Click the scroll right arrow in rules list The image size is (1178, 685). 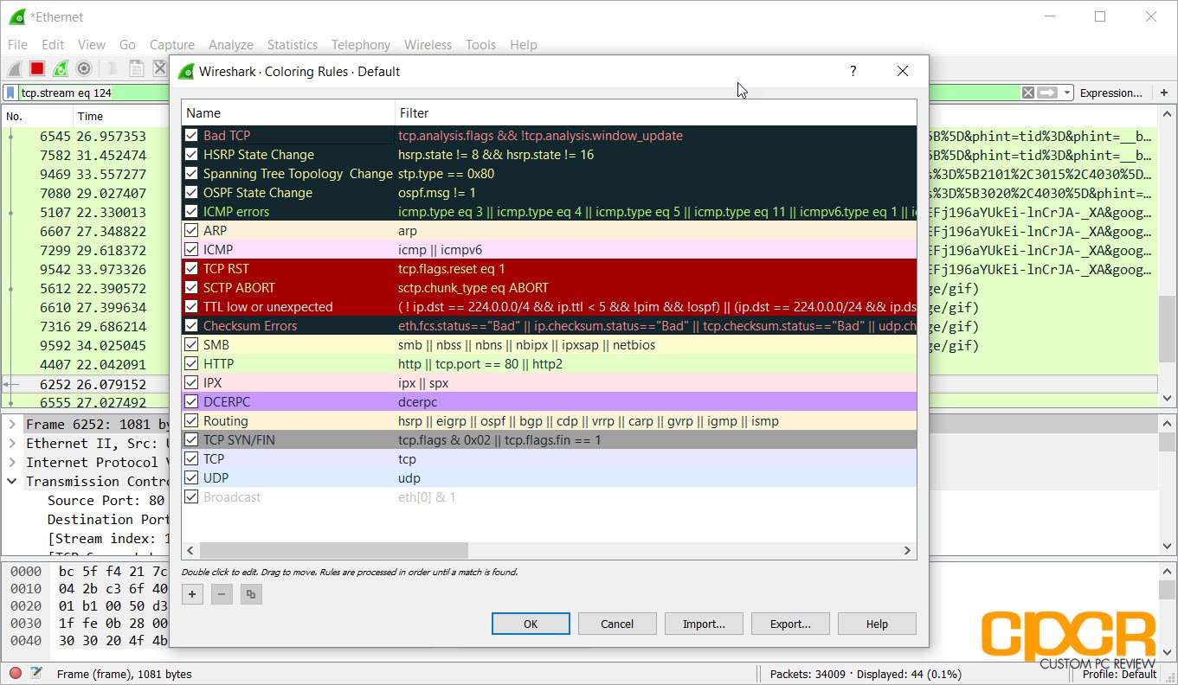coord(908,550)
